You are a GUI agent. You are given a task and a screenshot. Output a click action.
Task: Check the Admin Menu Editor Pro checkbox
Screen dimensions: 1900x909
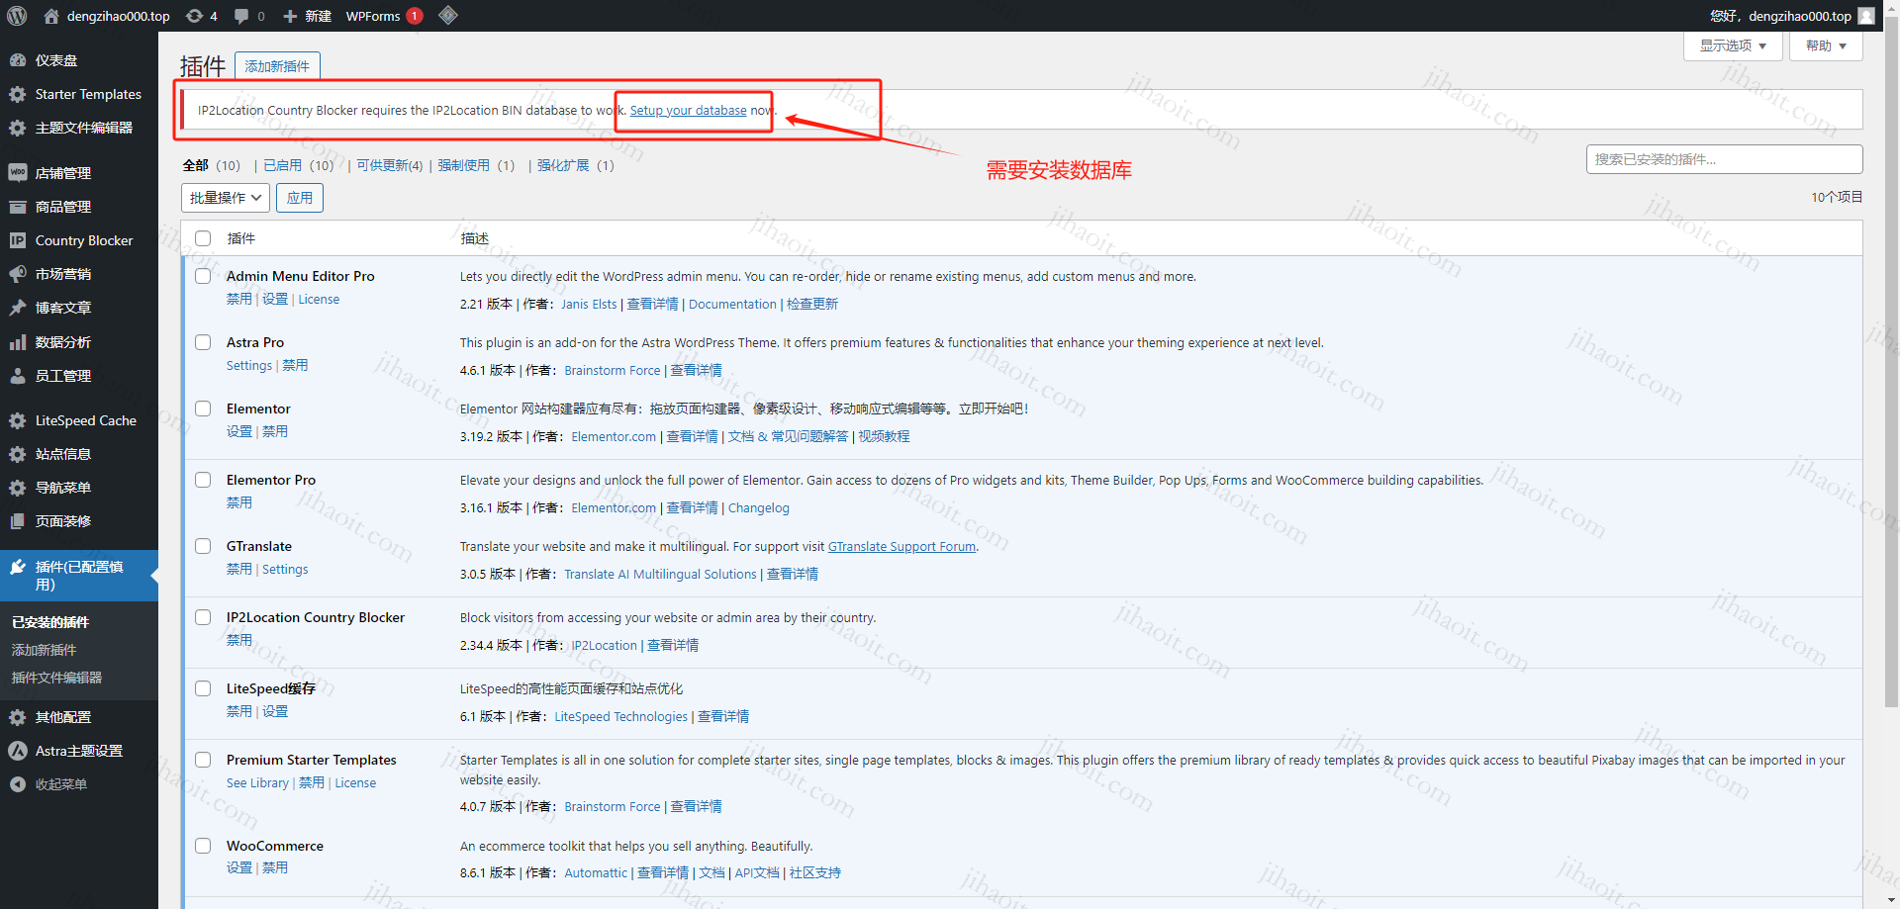(203, 276)
